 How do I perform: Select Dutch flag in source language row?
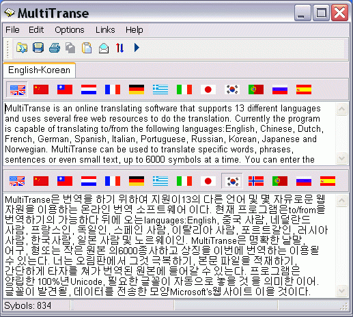pos(89,89)
